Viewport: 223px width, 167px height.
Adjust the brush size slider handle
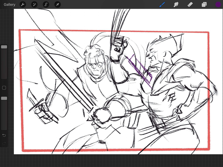point(4,47)
